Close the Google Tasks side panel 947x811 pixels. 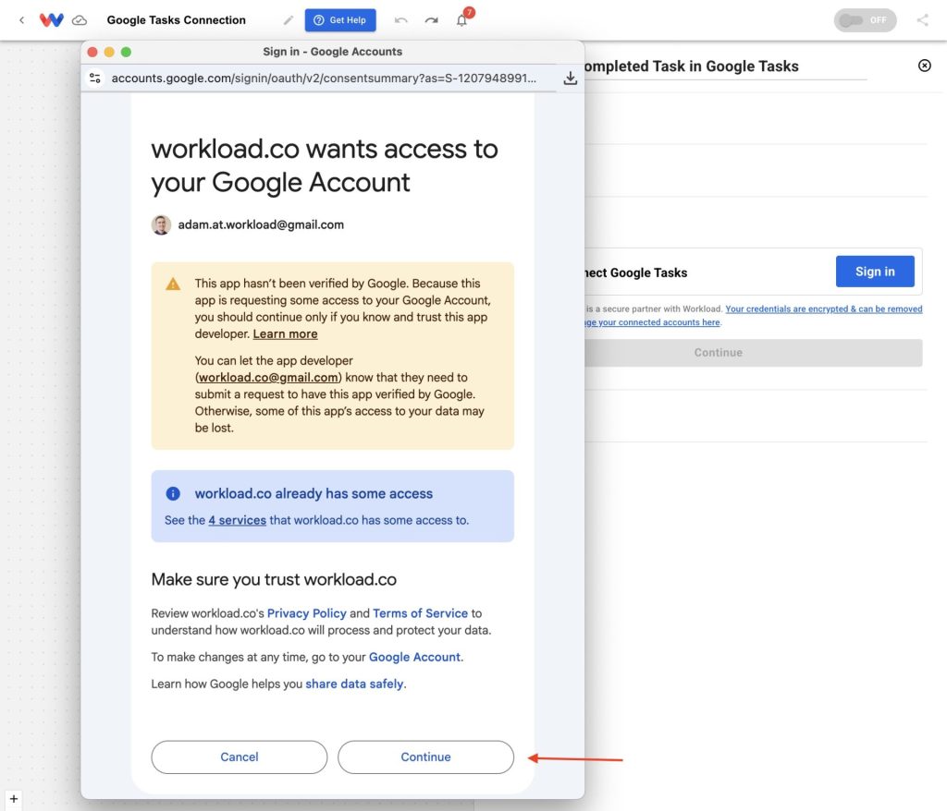[924, 66]
